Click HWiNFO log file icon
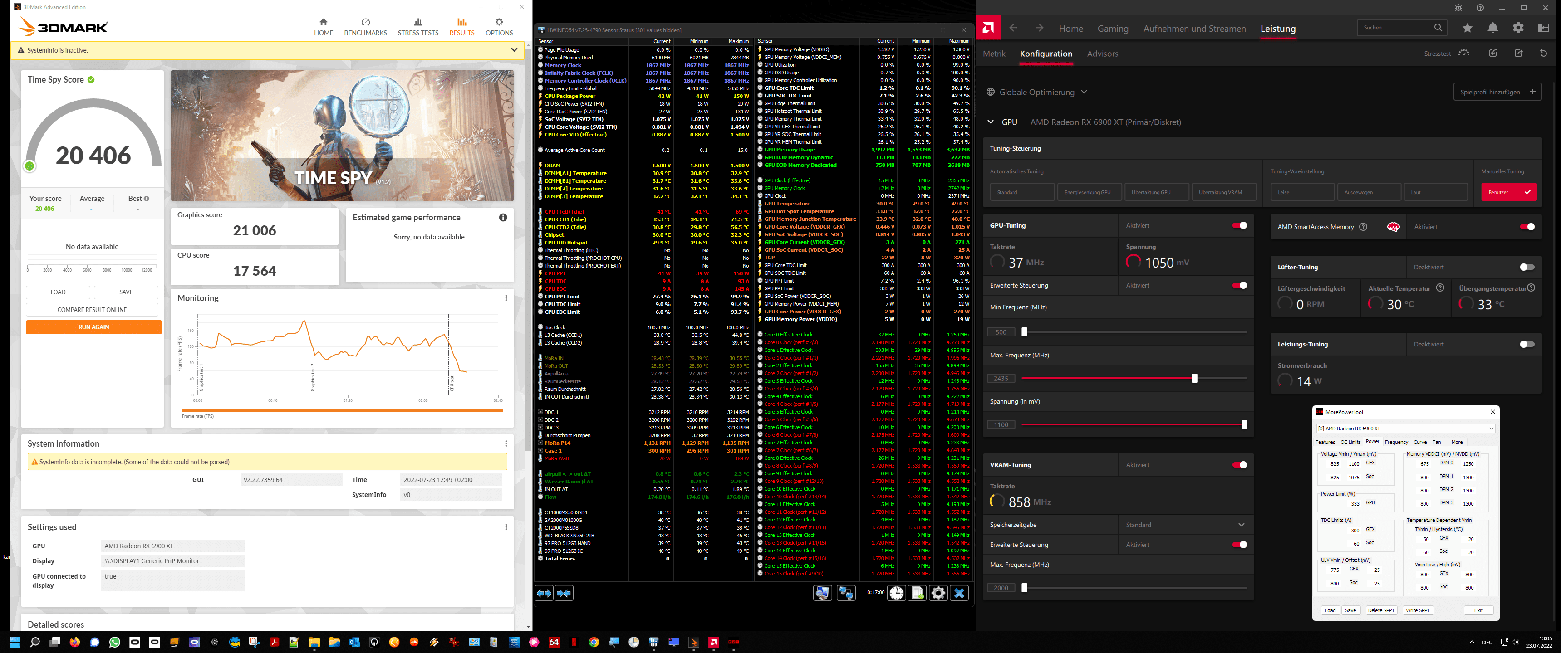 pyautogui.click(x=918, y=593)
